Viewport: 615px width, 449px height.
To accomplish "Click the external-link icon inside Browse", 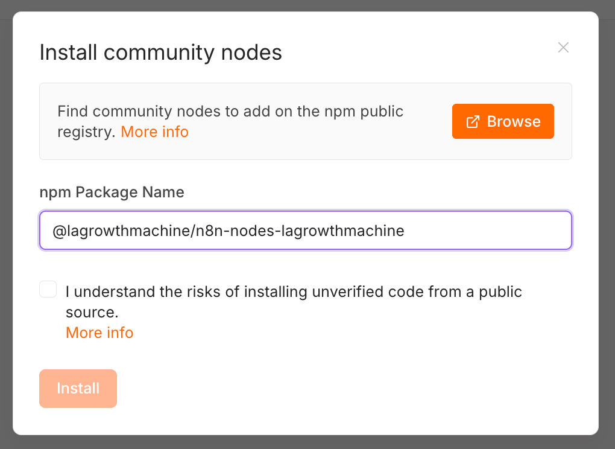I will coord(473,122).
